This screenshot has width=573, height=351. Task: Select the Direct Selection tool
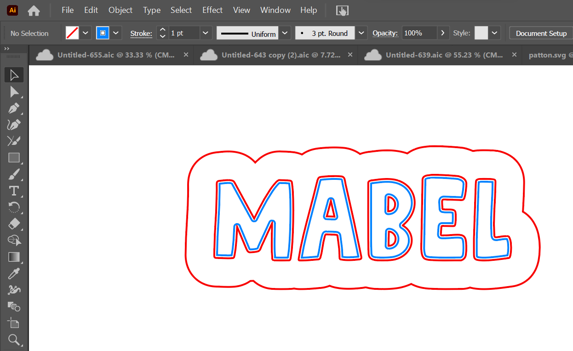tap(14, 92)
